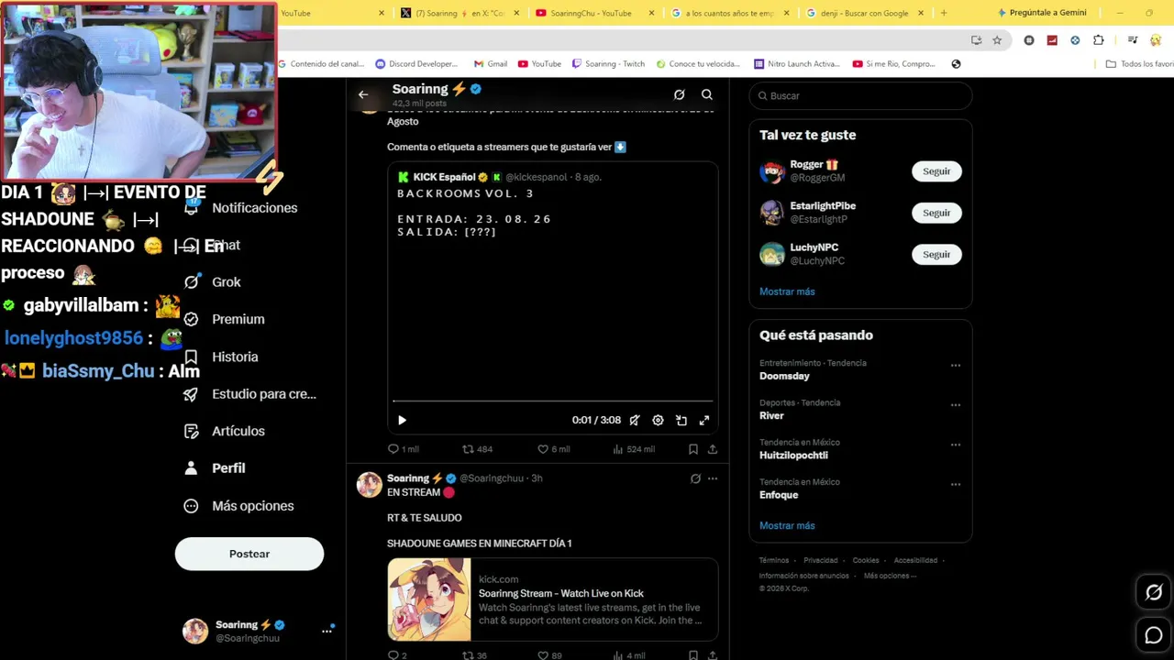The height and width of the screenshot is (660, 1174).
Task: Open the Discord Developer bookmark
Action: pyautogui.click(x=416, y=64)
